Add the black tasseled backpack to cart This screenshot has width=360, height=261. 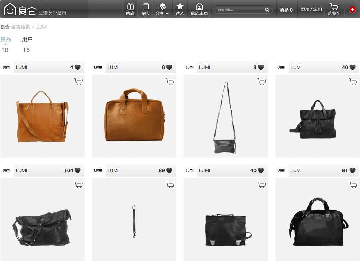click(353, 82)
